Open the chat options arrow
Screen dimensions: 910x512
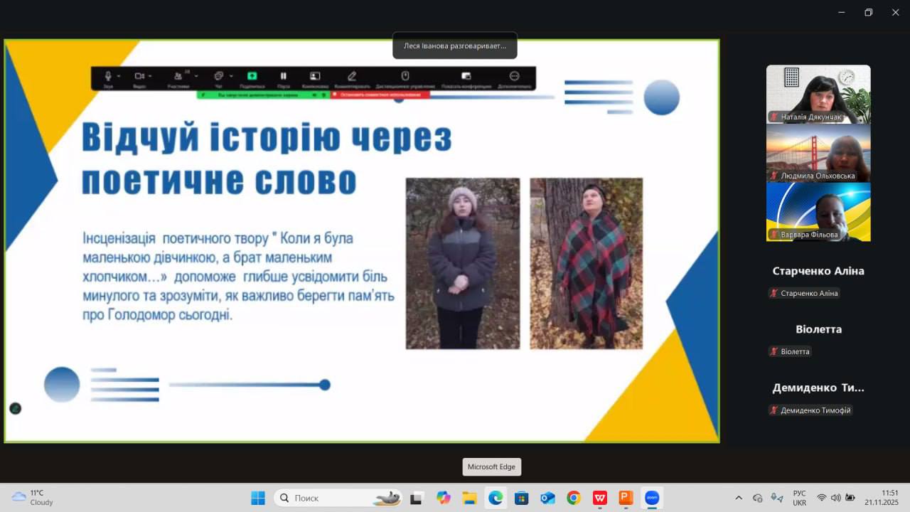[231, 75]
